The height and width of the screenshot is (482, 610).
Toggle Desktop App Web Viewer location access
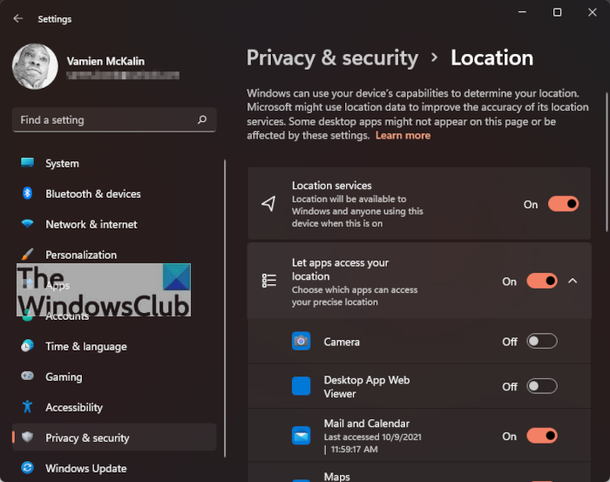pyautogui.click(x=542, y=386)
